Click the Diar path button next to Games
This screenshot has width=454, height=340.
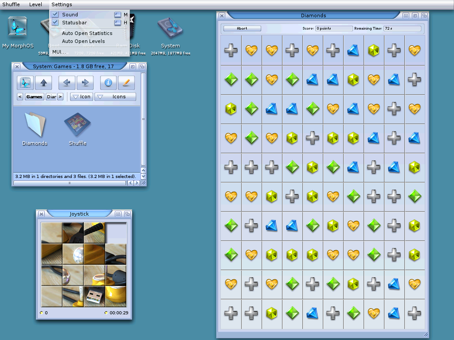tap(51, 97)
